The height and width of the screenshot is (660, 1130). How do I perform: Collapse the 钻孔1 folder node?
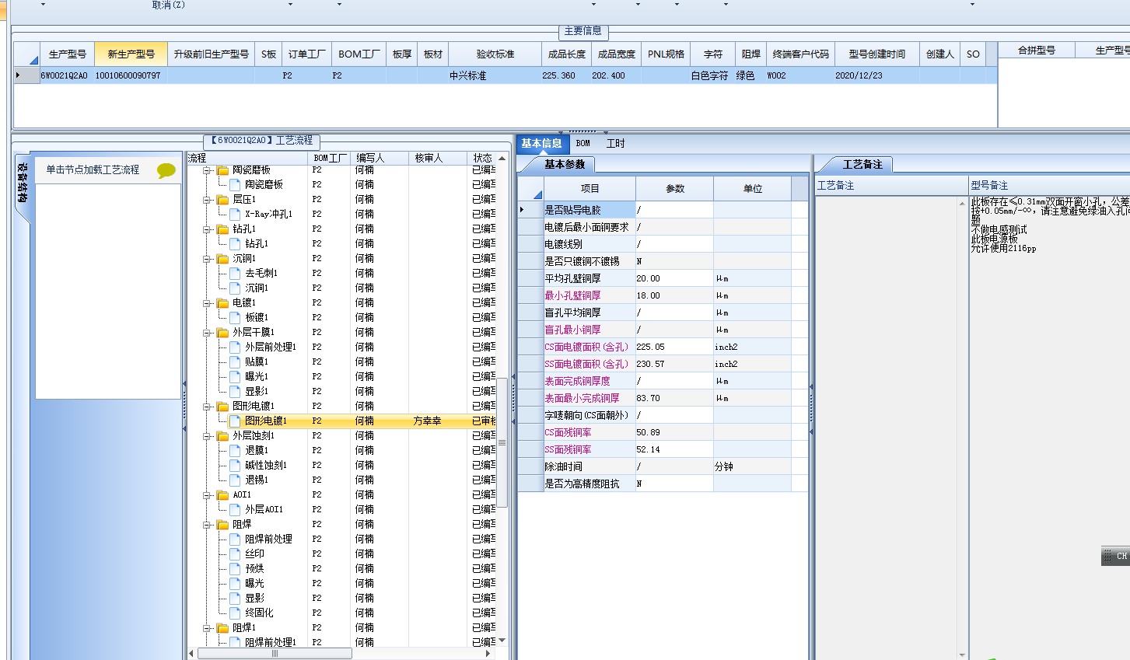point(208,229)
